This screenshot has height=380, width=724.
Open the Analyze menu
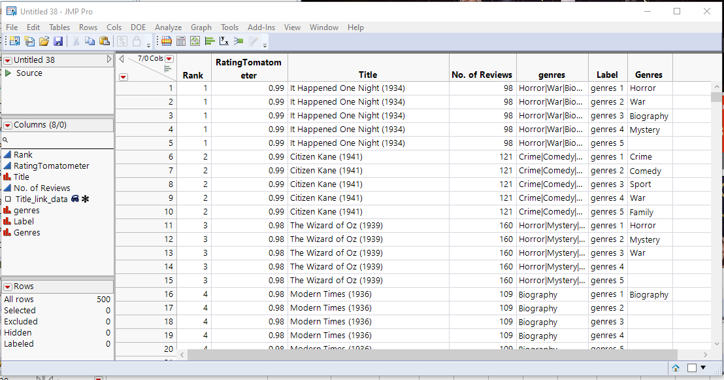[x=168, y=27]
